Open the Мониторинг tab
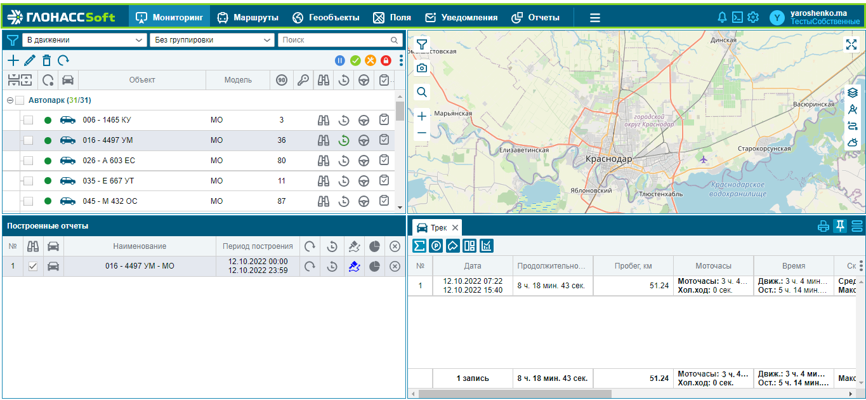Image resolution: width=866 pixels, height=400 pixels. click(x=169, y=17)
